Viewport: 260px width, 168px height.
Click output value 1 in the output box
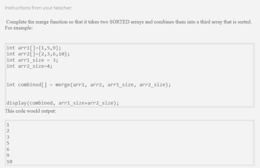8,125
